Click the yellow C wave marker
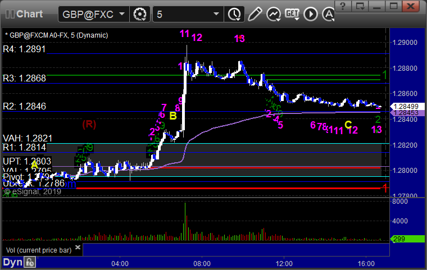427x270 pixels. click(x=348, y=125)
